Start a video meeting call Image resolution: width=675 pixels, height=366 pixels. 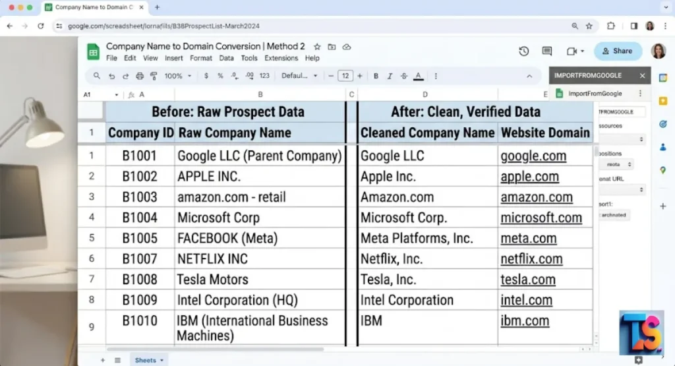[572, 51]
